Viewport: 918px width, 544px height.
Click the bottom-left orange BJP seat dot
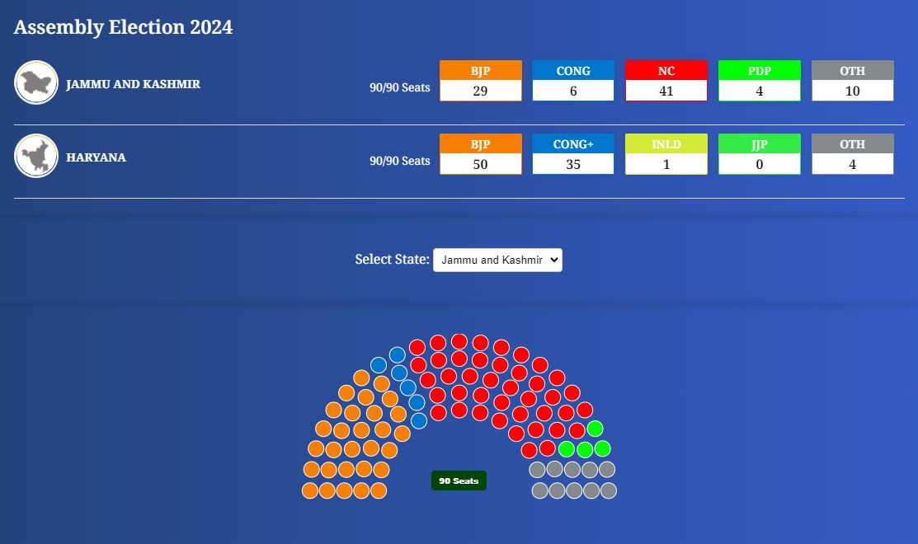pos(310,490)
